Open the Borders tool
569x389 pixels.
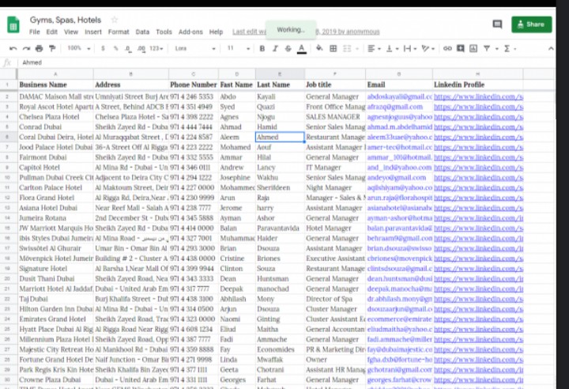(x=333, y=48)
